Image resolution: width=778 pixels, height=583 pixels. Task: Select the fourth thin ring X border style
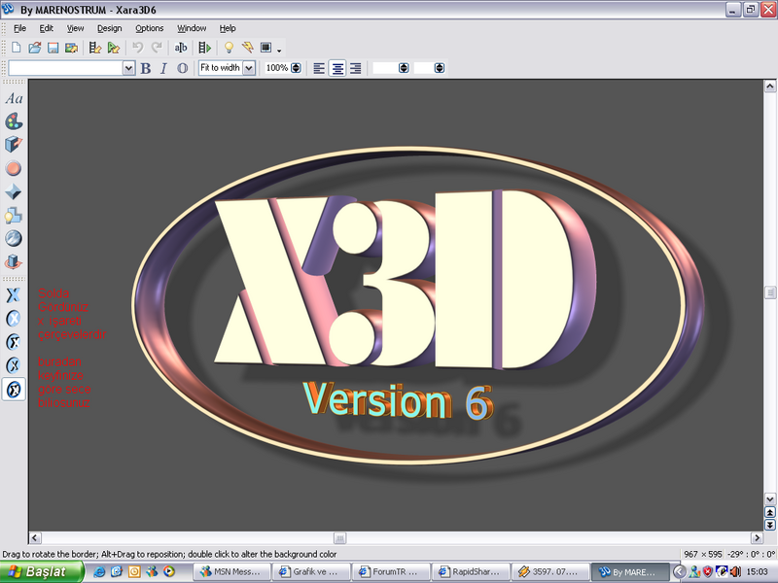click(14, 365)
